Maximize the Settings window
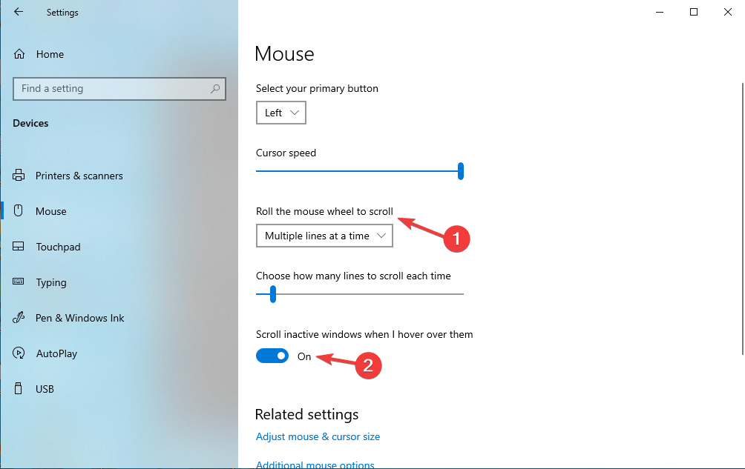 (694, 12)
